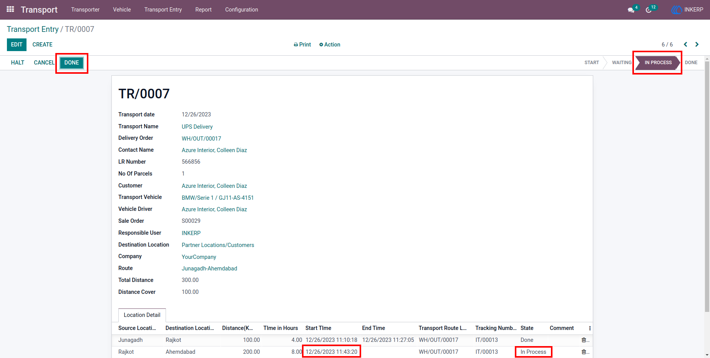Select the Location Detail tab
The image size is (710, 358).
pyautogui.click(x=142, y=315)
